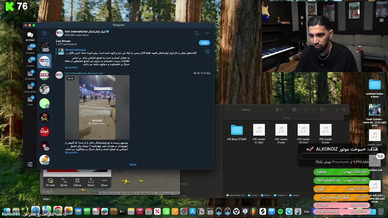Open FL Studio from the Dock

click(254, 212)
